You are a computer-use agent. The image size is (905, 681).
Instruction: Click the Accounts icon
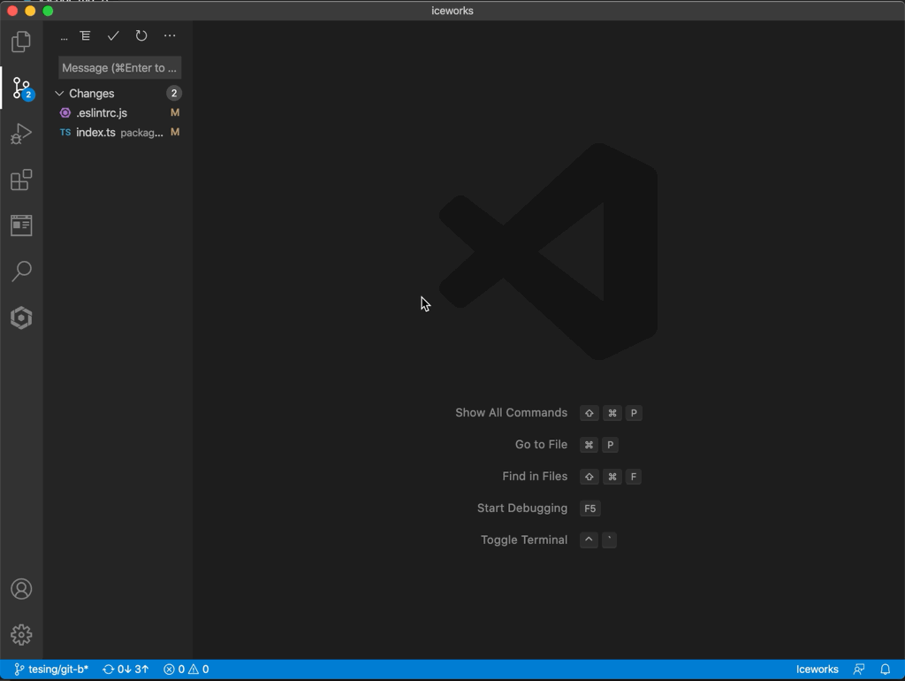21,589
